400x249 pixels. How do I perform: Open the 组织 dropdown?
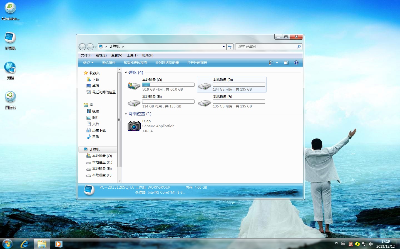tap(88, 63)
